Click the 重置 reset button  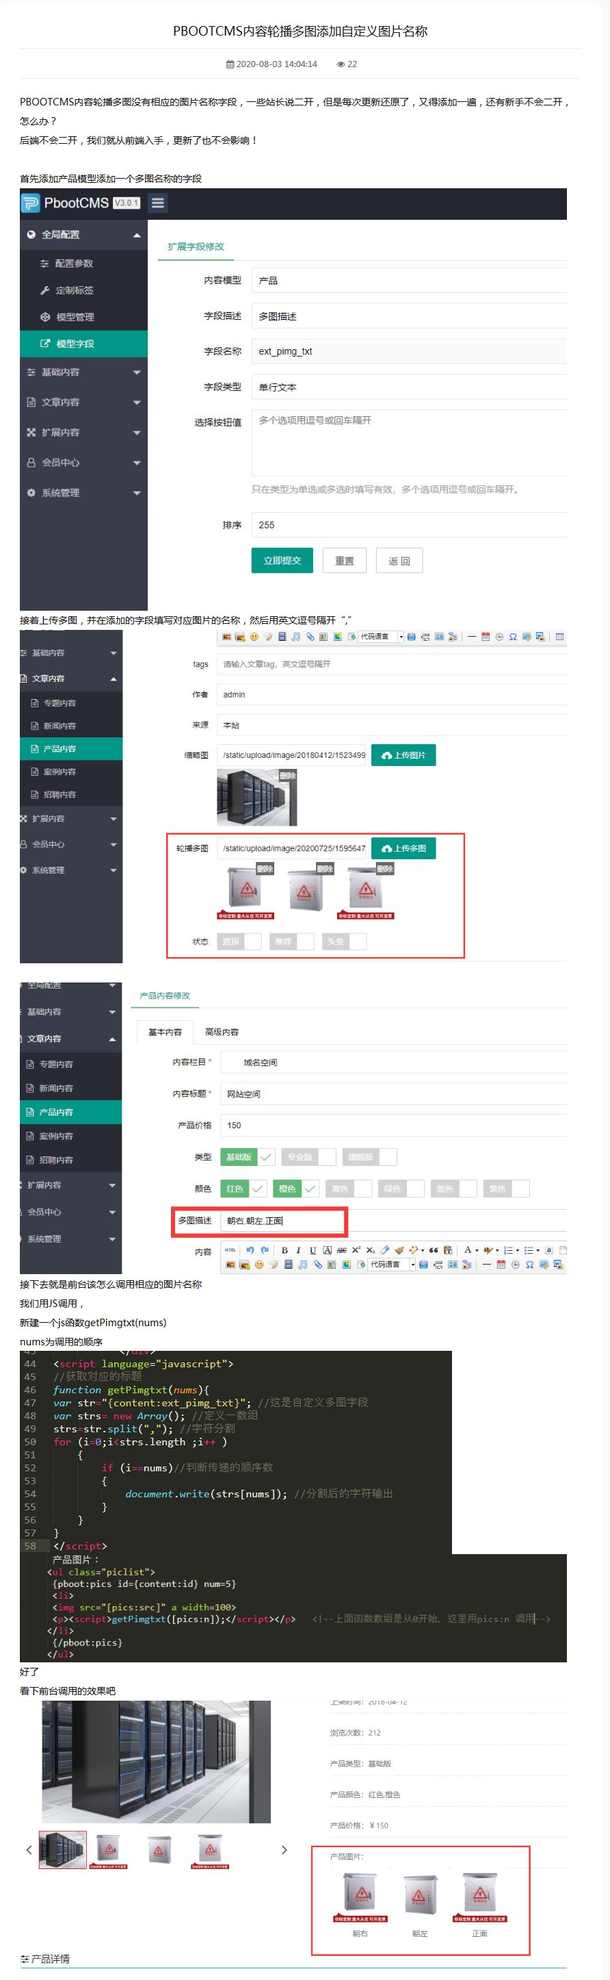click(x=345, y=560)
